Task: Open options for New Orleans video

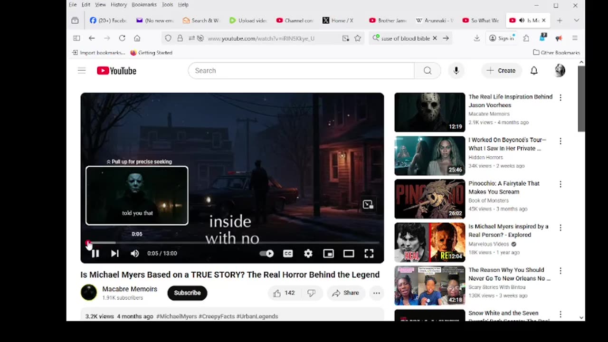Action: (x=560, y=271)
